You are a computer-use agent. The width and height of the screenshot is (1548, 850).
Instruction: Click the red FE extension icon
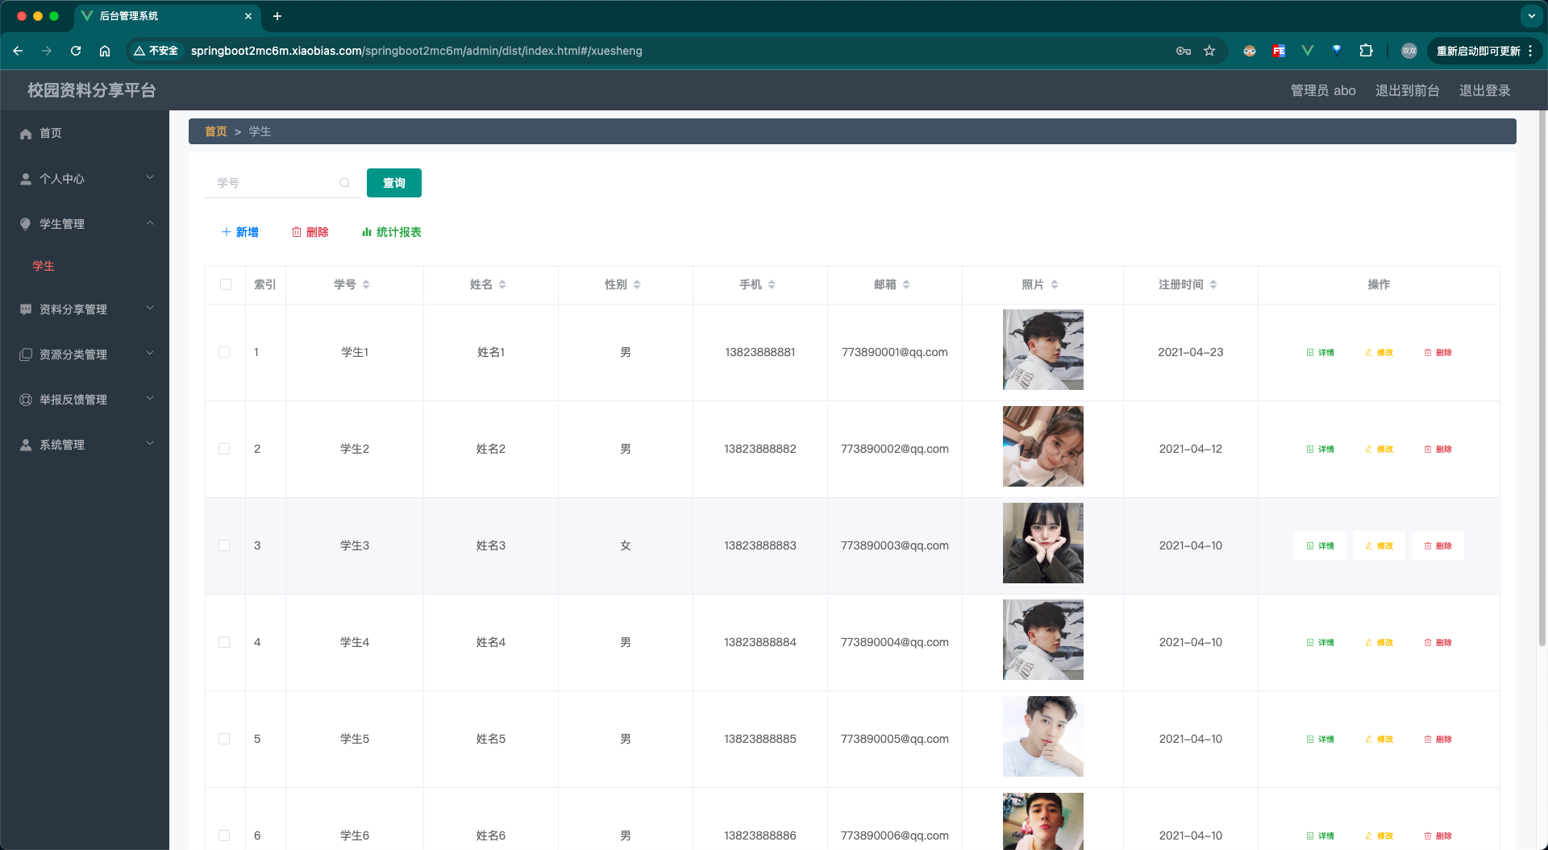pyautogui.click(x=1279, y=51)
